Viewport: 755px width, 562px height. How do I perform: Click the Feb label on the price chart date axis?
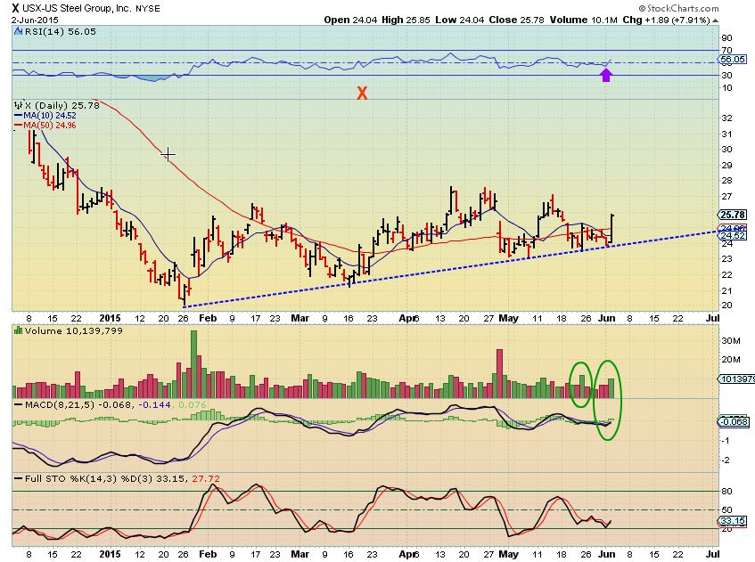click(208, 318)
